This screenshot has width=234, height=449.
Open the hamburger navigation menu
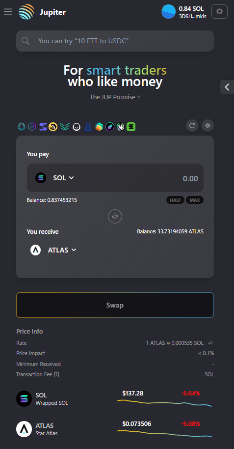coord(8,12)
